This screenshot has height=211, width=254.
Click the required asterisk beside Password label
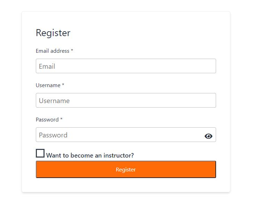pyautogui.click(x=62, y=120)
